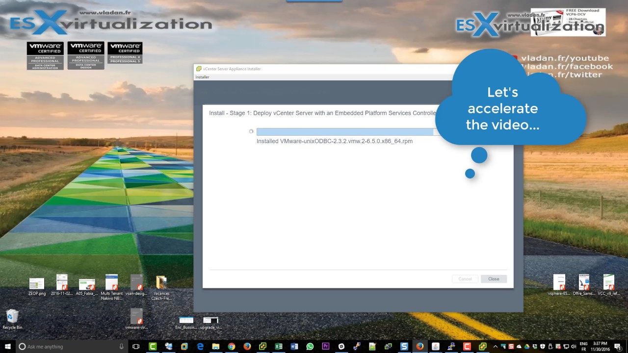Click the disabled Cancel button
The height and width of the screenshot is (353, 628).
point(465,279)
